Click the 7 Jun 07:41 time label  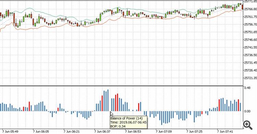225,132
